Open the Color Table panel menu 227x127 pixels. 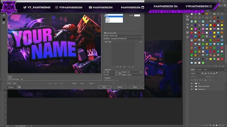[x=141, y=42]
